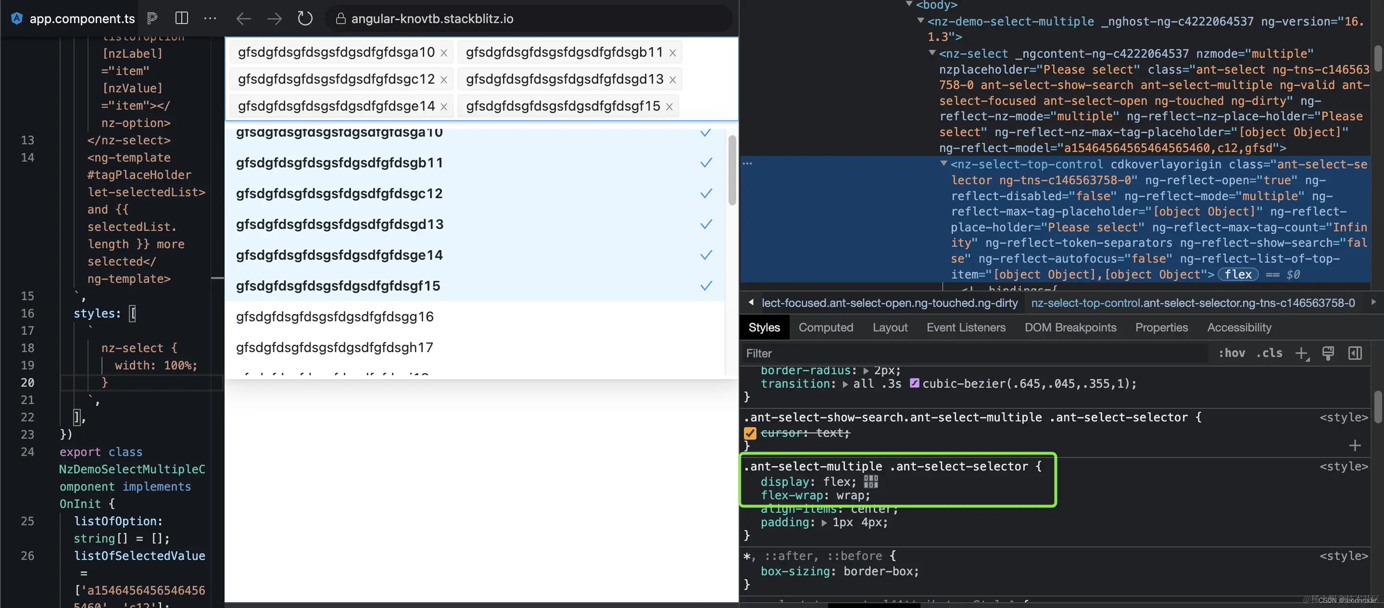Click the forward navigation arrow
The image size is (1384, 608).
point(274,18)
